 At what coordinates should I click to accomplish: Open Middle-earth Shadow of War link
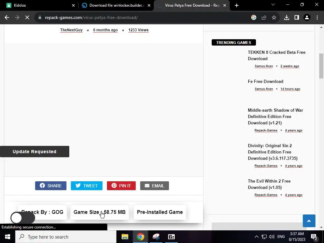click(275, 116)
